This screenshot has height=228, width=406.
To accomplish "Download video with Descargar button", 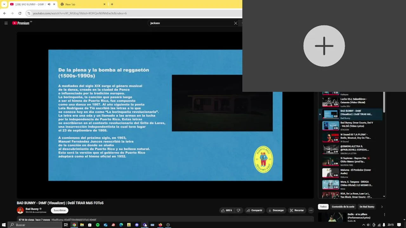I will click(276, 210).
